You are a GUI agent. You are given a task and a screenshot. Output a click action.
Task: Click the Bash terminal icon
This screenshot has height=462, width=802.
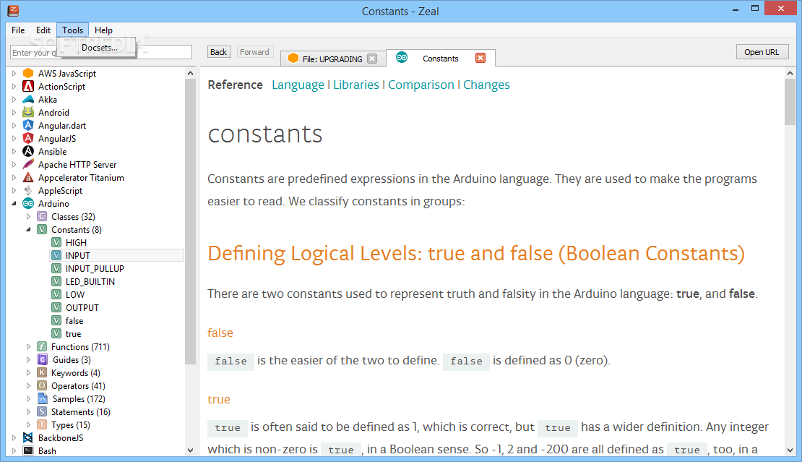point(28,450)
